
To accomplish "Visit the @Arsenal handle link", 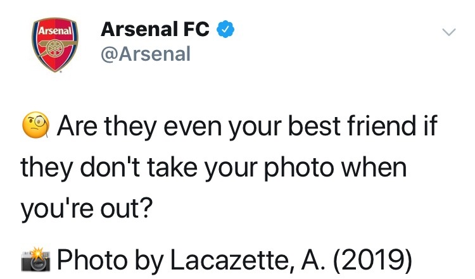I will coord(146,54).
